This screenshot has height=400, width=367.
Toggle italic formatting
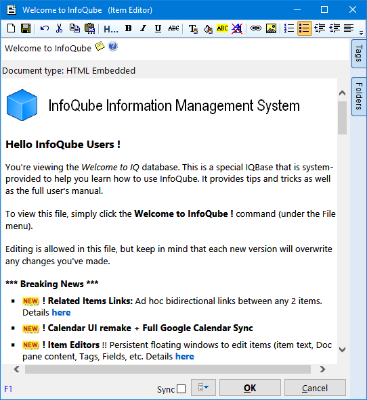pos(144,28)
